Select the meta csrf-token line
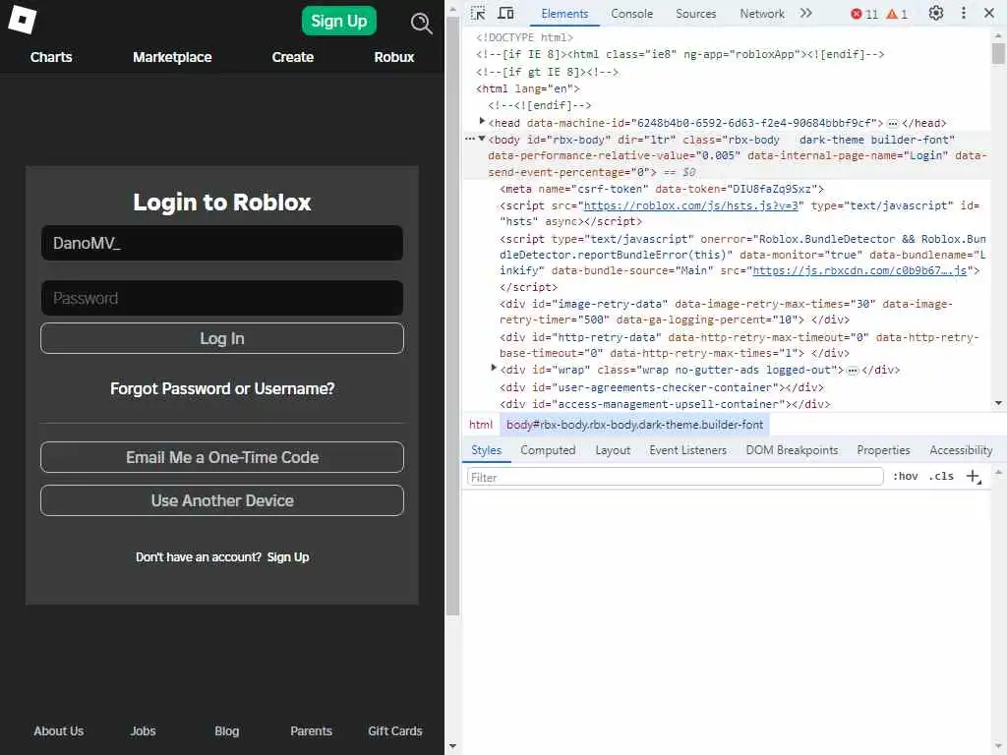The height and width of the screenshot is (755, 1007). pyautogui.click(x=662, y=189)
